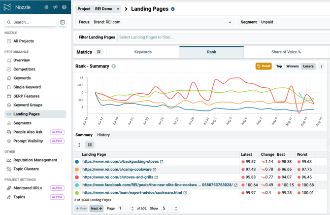Image resolution: width=330 pixels, height=215 pixels.
Task: Click the Metrics customize grid icon
Action: (99, 52)
